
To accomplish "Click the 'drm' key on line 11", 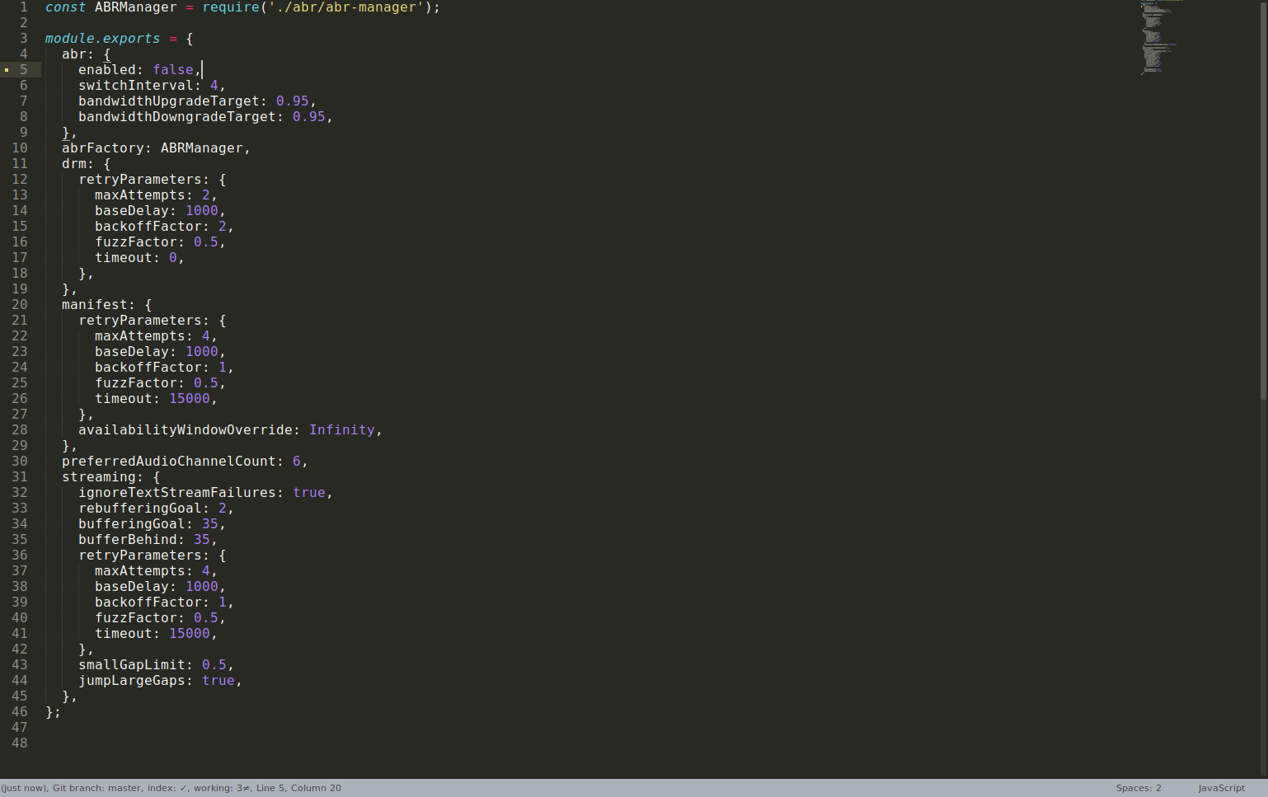I will (x=74, y=164).
